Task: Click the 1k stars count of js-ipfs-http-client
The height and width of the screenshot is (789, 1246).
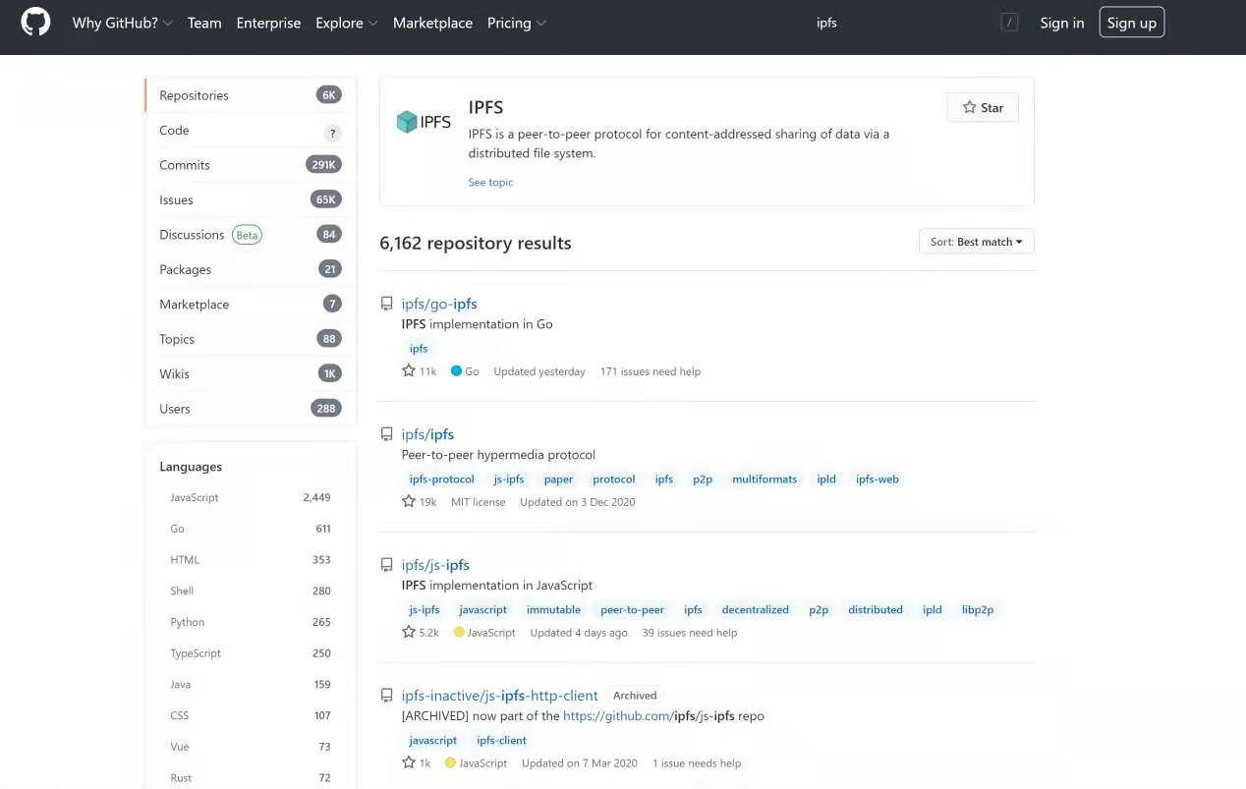Action: [x=417, y=763]
